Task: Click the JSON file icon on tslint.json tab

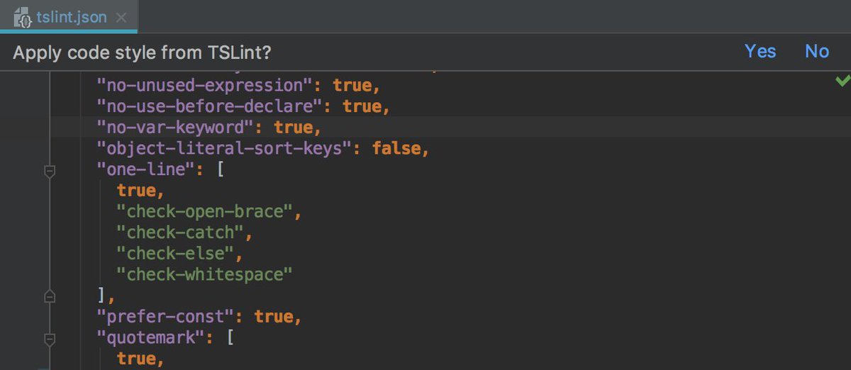Action: (23, 17)
